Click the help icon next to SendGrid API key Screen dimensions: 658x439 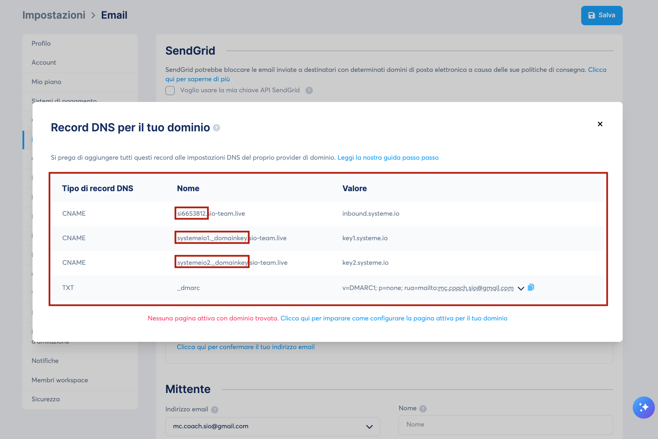click(309, 91)
